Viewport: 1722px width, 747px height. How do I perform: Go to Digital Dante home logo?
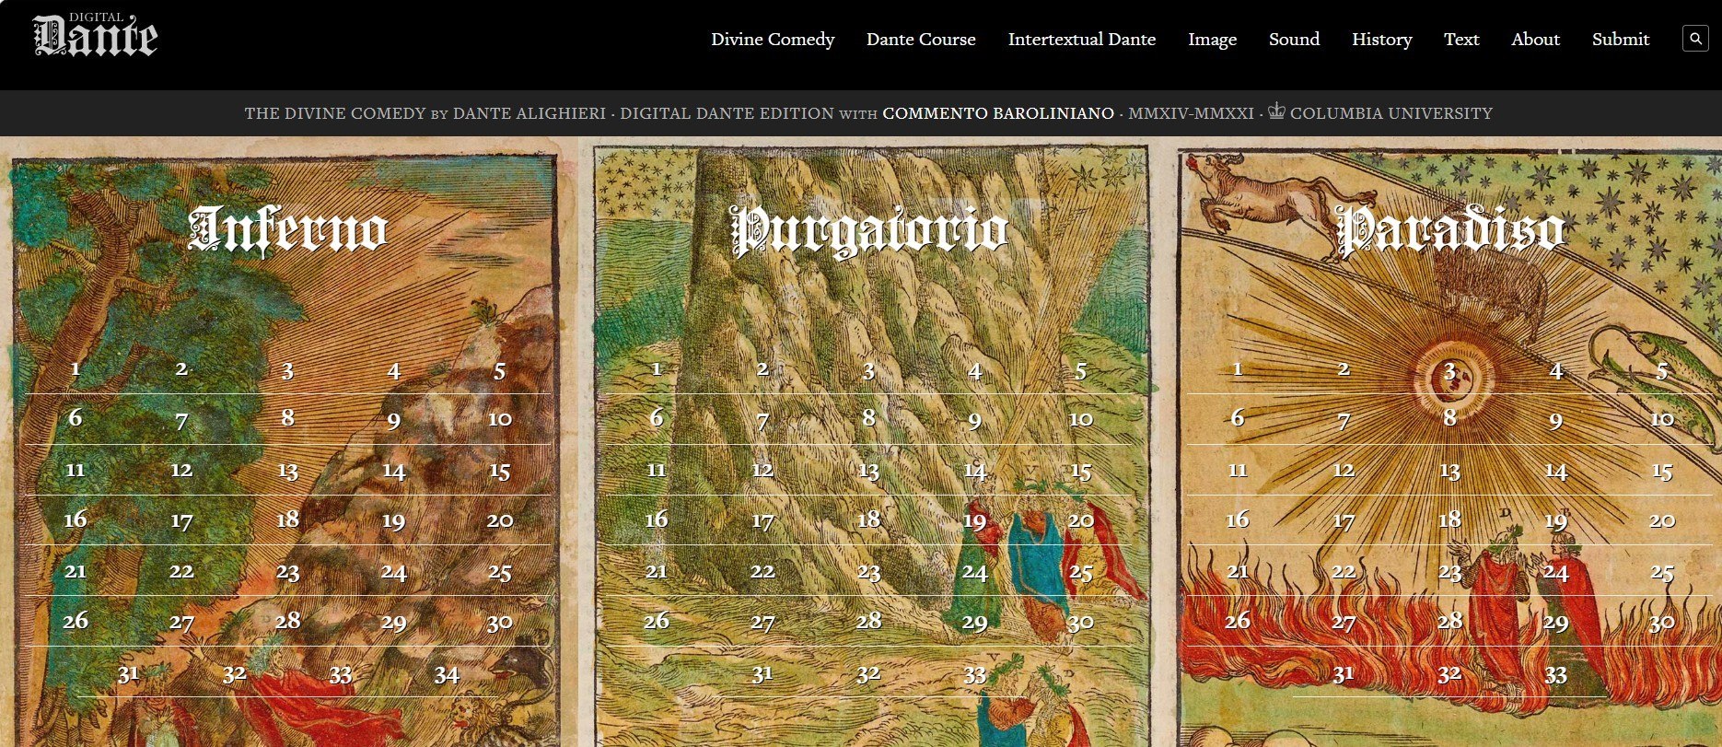click(x=96, y=36)
